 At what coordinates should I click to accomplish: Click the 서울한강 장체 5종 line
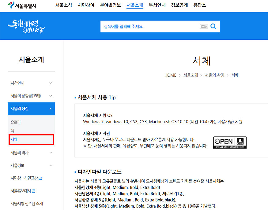pos(126,200)
